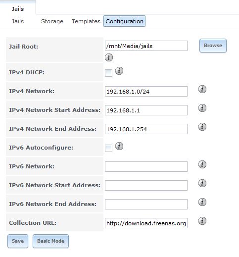
Task: Show help icon next to IPv4 DHCP checkbox
Action: (x=119, y=71)
